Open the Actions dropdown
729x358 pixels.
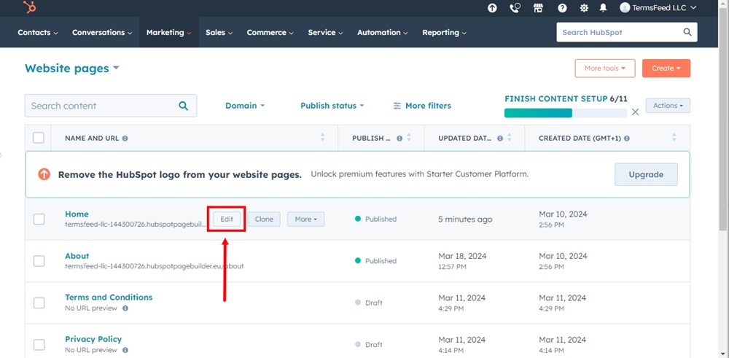point(668,106)
